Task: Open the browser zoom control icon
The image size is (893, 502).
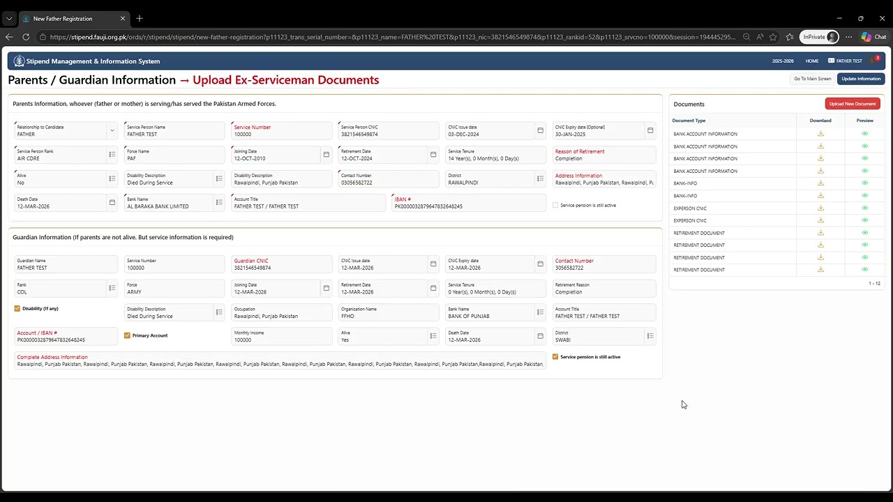Action: point(746,37)
